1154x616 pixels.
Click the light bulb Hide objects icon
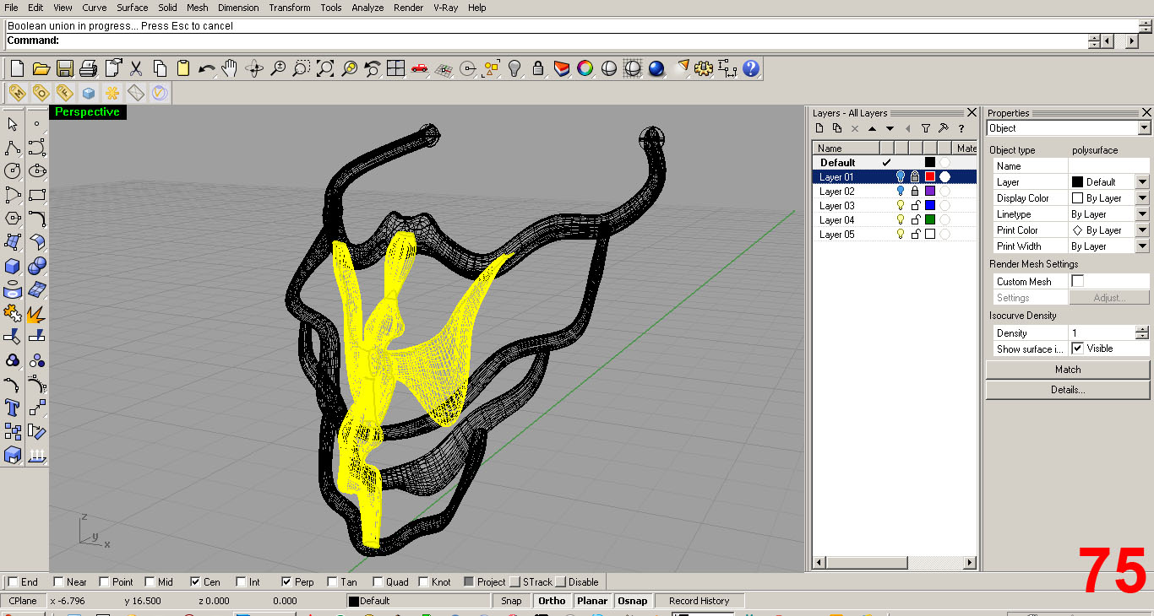pyautogui.click(x=514, y=68)
